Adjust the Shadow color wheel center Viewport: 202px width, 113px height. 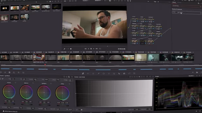9,91
